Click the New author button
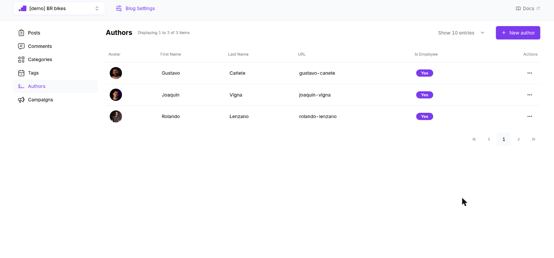The height and width of the screenshot is (258, 554). (518, 33)
